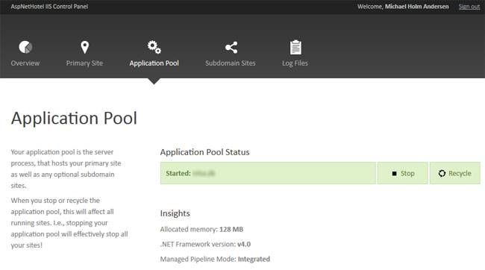Sign out of the control panel
The height and width of the screenshot is (270, 485).
click(469, 7)
